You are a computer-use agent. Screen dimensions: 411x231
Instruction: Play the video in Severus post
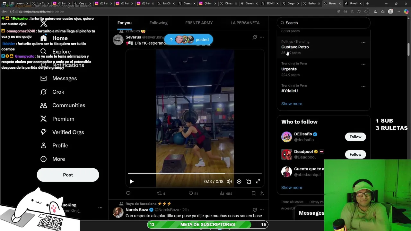[132, 182]
